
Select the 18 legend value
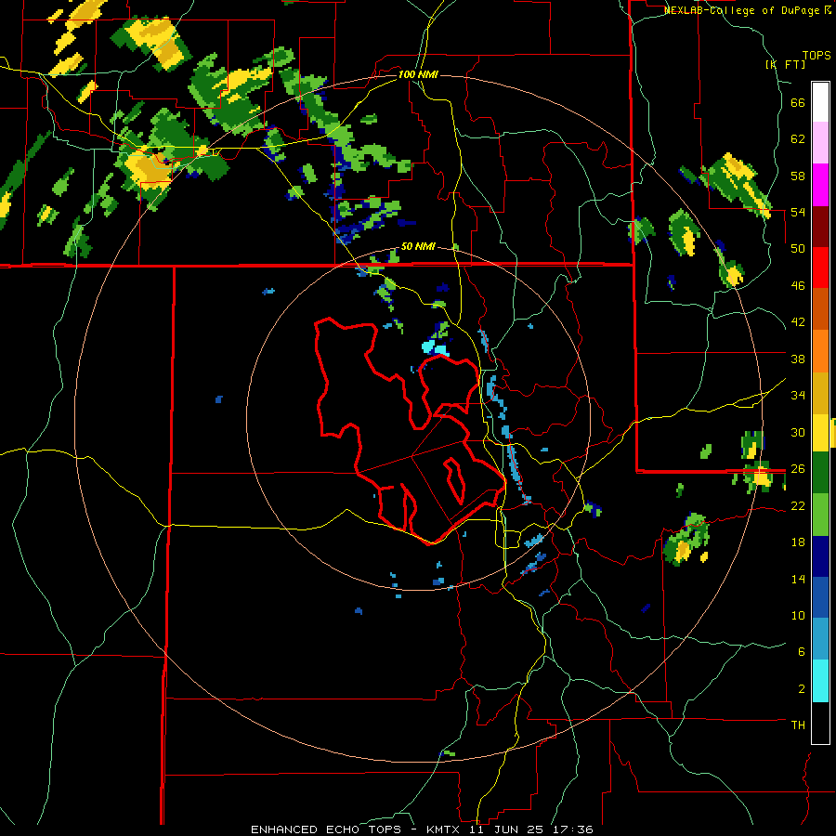798,542
